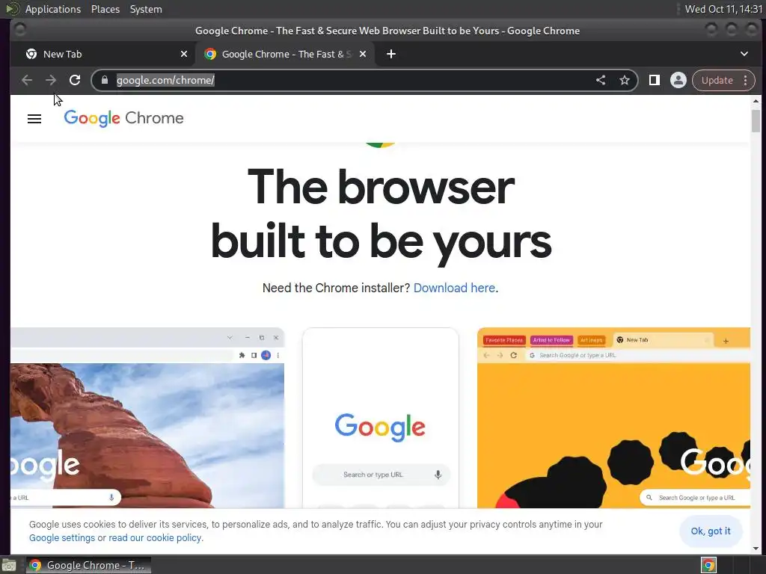Click the window menu button in title bar
Image resolution: width=766 pixels, height=574 pixels.
pos(20,30)
